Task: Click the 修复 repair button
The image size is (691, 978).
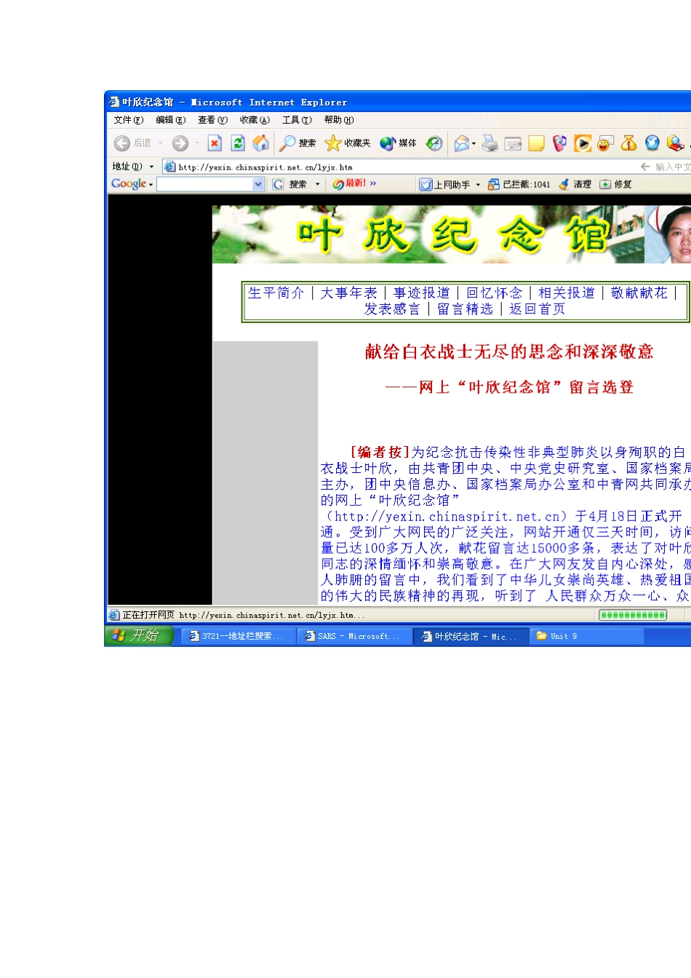Action: 616,185
